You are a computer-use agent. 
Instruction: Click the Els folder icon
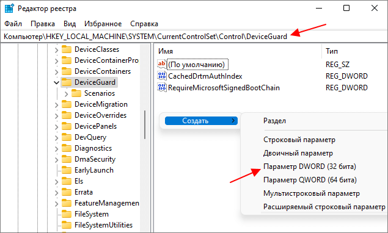[67, 181]
